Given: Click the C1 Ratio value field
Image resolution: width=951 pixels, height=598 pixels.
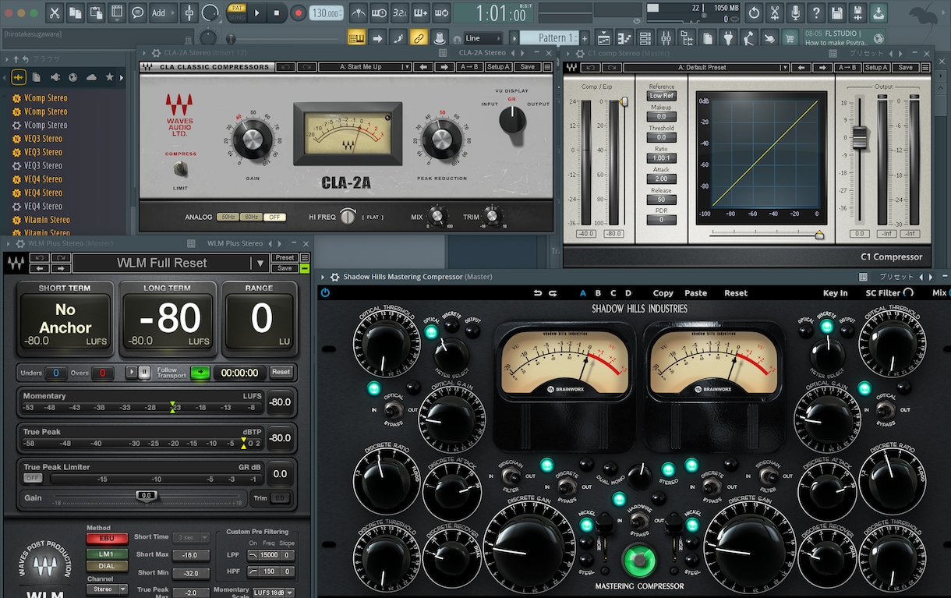Looking at the screenshot, I should pyautogui.click(x=662, y=157).
